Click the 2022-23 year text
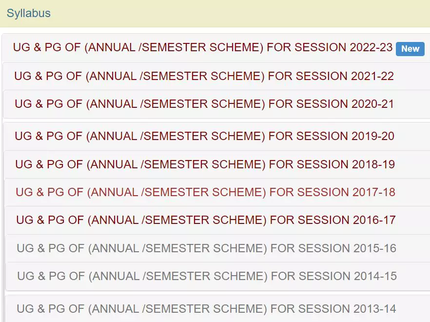Screen dimensions: 430x322 (371, 47)
